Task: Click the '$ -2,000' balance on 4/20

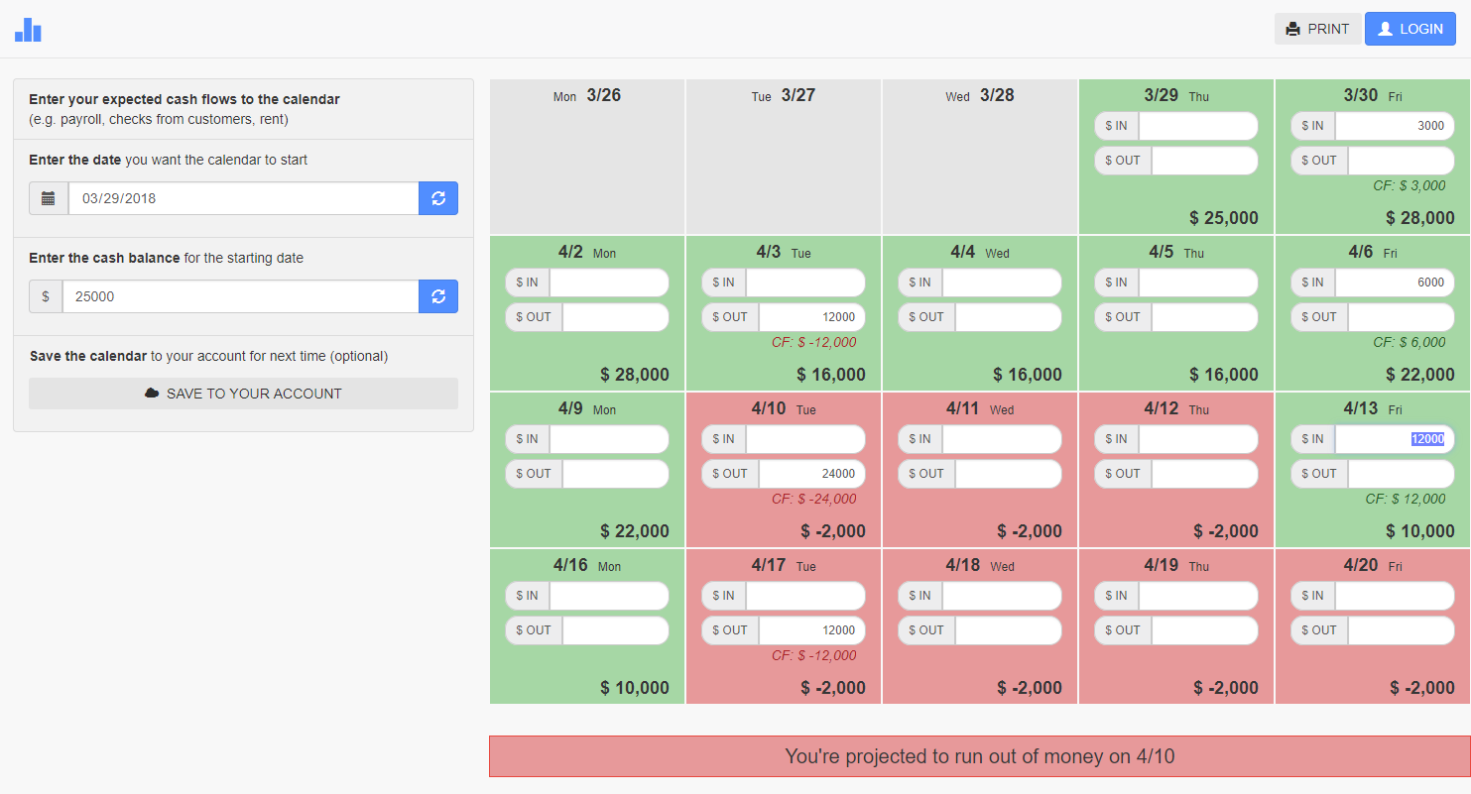Action: (1422, 688)
